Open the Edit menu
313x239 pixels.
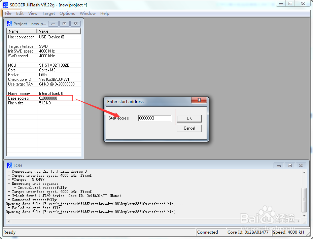20,13
